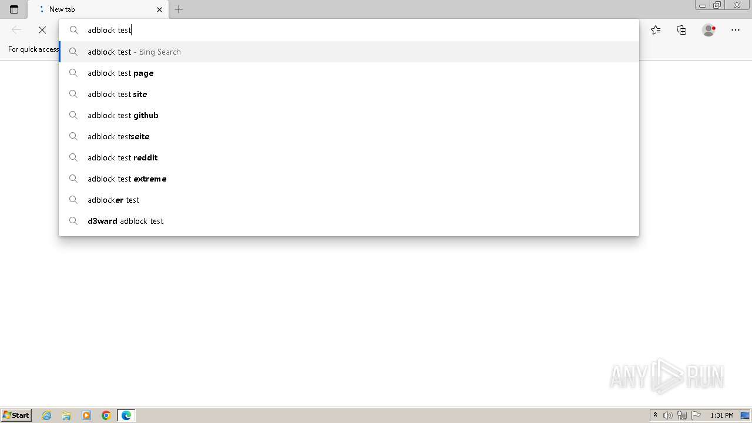Image resolution: width=752 pixels, height=423 pixels.
Task: Add a new tab with plus icon
Action: click(179, 9)
